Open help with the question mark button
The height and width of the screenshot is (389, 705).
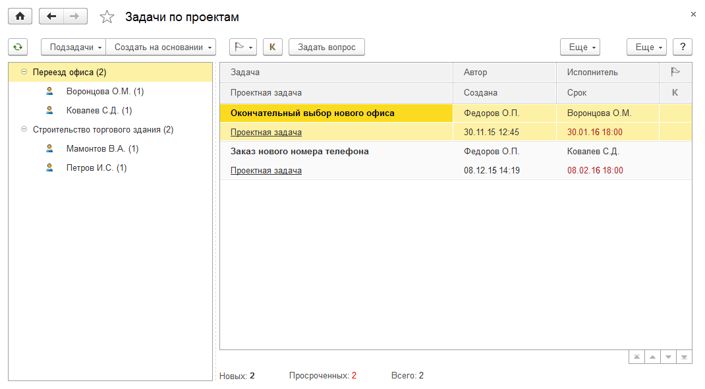tap(682, 47)
